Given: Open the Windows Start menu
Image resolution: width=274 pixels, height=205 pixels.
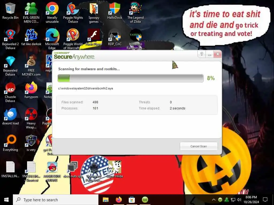Looking at the screenshot, I should coord(6,200).
